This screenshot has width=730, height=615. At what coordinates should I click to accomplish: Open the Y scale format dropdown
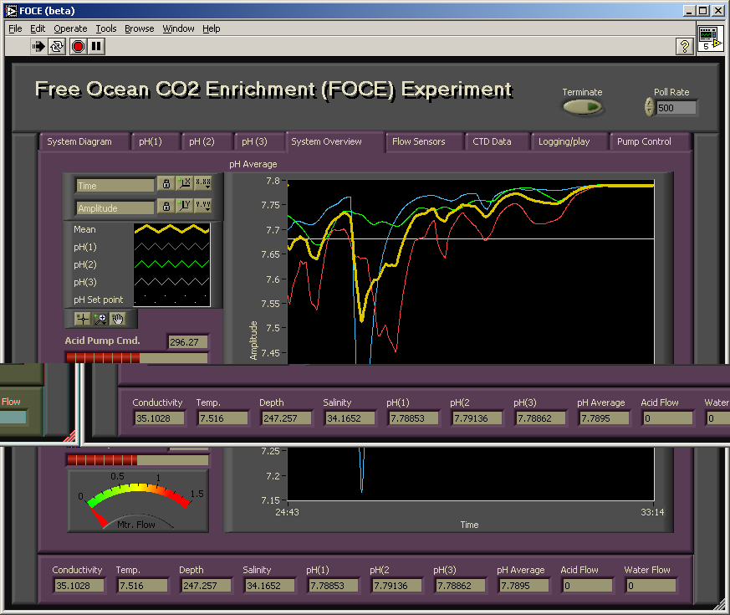pos(203,205)
